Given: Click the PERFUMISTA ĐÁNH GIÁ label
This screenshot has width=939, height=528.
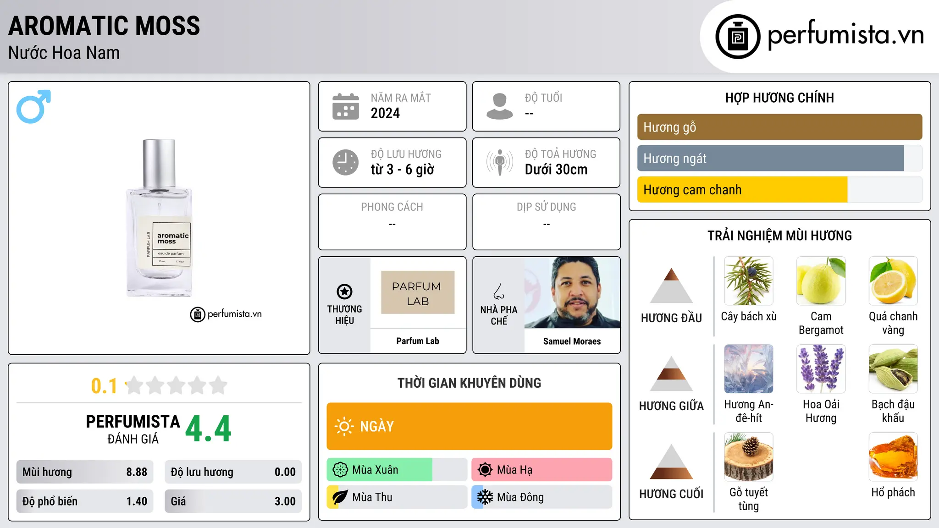Looking at the screenshot, I should (x=133, y=429).
